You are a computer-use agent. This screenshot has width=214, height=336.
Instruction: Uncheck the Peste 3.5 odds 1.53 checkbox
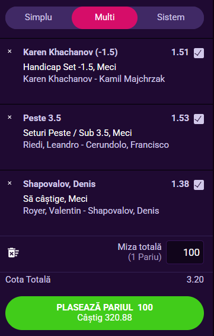(x=199, y=119)
